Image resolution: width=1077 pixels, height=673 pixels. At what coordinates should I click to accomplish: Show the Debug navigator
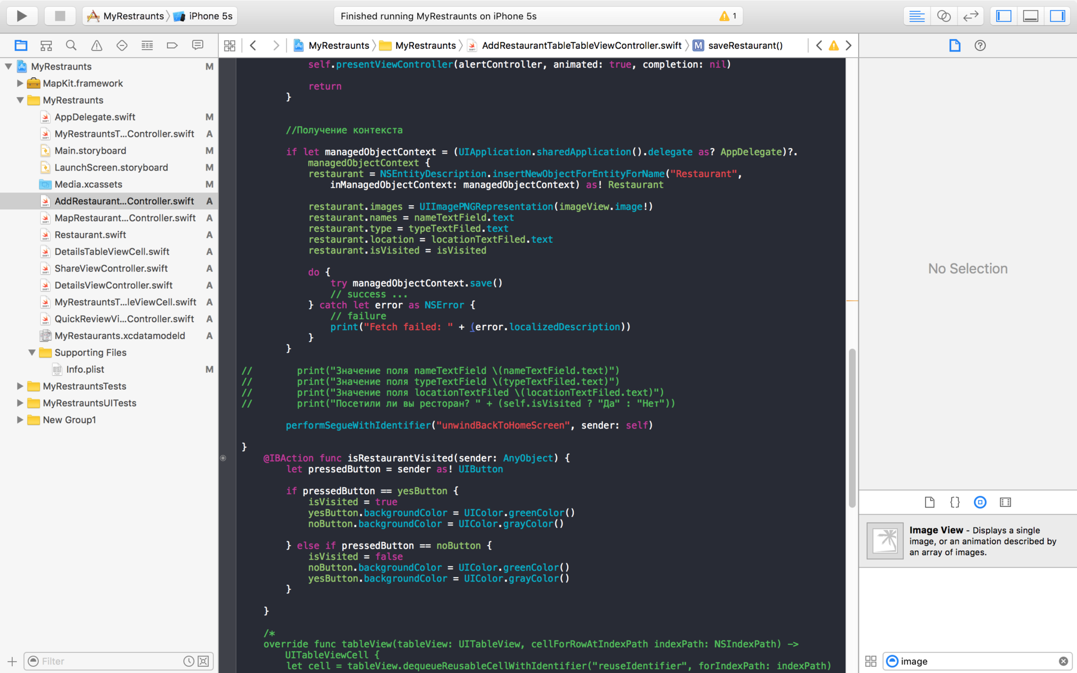147,45
